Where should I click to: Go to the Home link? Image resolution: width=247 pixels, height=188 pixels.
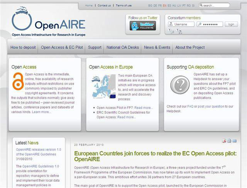click(89, 5)
